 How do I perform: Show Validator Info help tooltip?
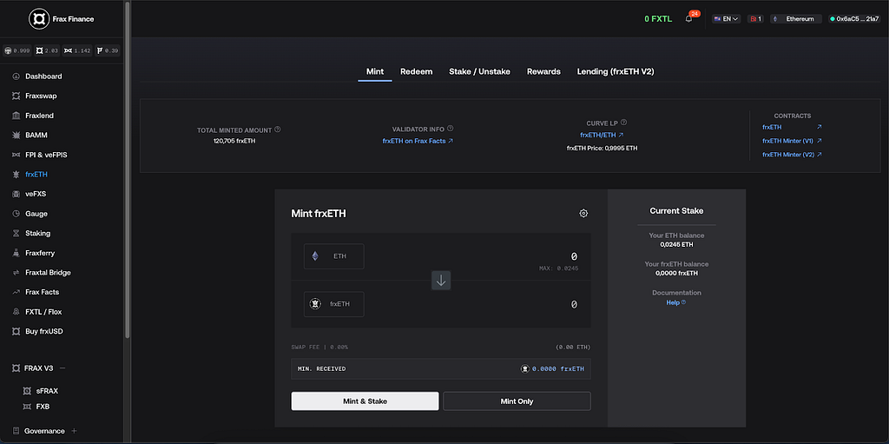[x=451, y=129]
